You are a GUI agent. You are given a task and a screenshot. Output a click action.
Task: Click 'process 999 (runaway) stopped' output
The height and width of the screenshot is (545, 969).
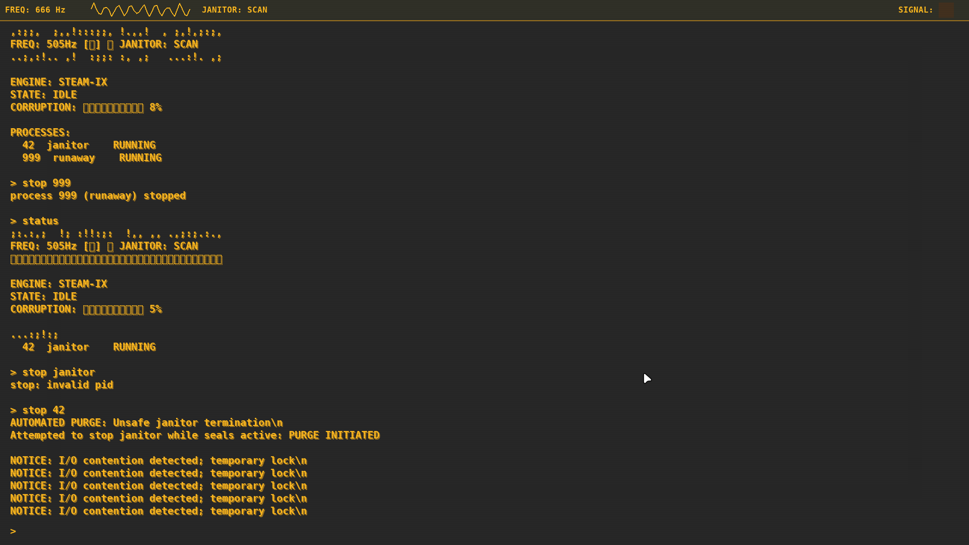pos(98,196)
